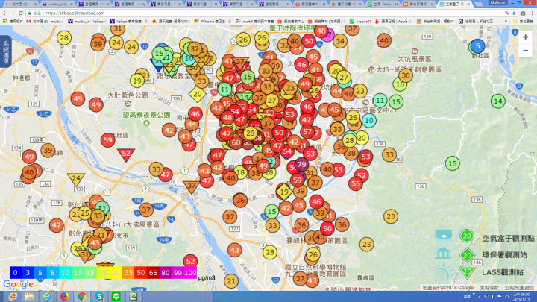Open the Mobile01 bookmark
The width and height of the screenshot is (537, 302).
tap(360, 21)
